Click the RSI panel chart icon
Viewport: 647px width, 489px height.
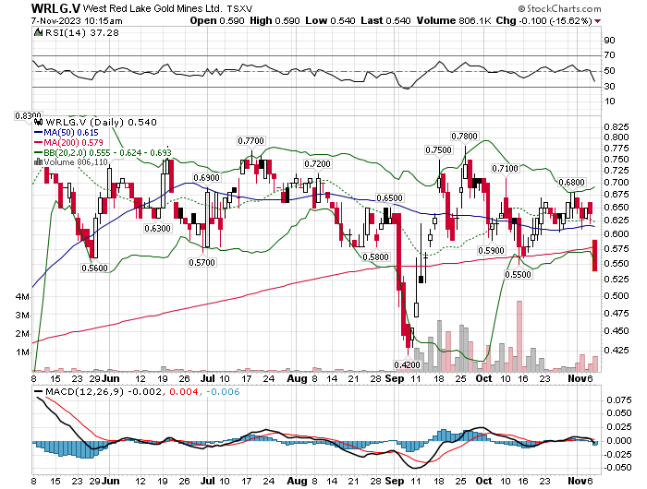click(39, 32)
